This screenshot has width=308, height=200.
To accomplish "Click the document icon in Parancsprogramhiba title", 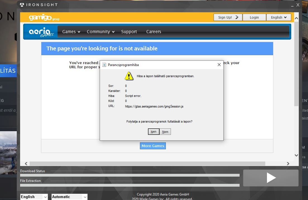I will click(104, 65).
